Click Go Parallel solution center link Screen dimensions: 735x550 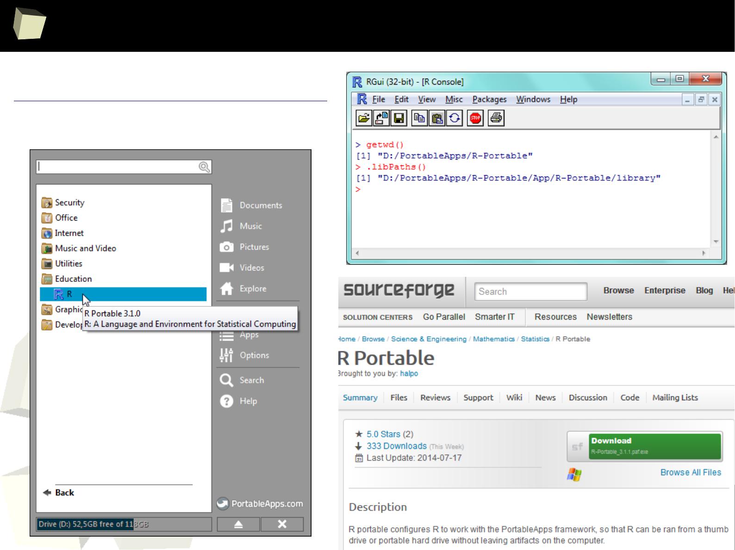pyautogui.click(x=444, y=317)
